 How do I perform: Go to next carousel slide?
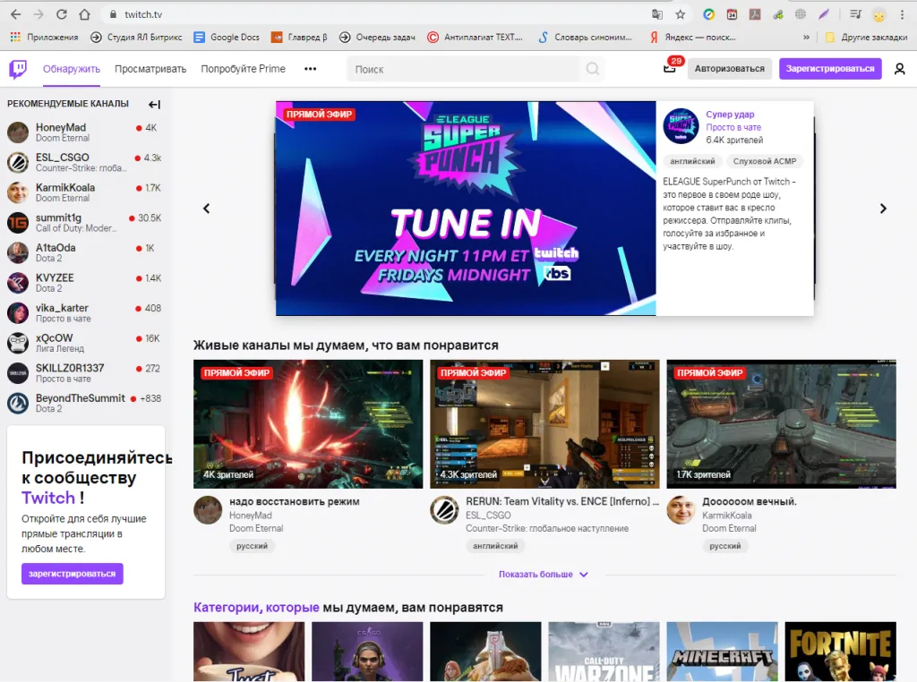coord(883,209)
